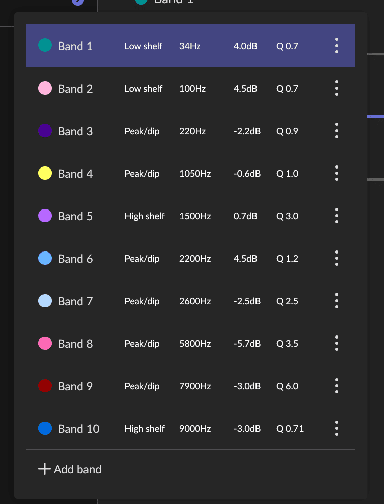
Task: Open Band 10 more options menu
Action: click(x=336, y=429)
